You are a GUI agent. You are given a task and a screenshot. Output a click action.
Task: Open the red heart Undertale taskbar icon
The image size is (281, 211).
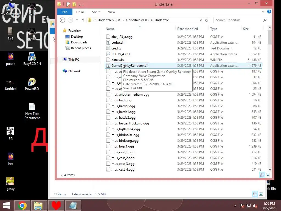pyautogui.click(x=56, y=206)
